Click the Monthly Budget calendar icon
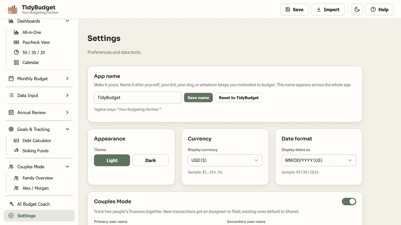 11,79
